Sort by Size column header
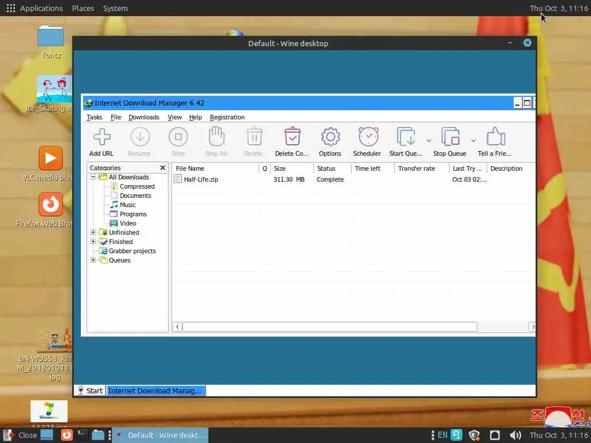The image size is (591, 443). point(292,168)
